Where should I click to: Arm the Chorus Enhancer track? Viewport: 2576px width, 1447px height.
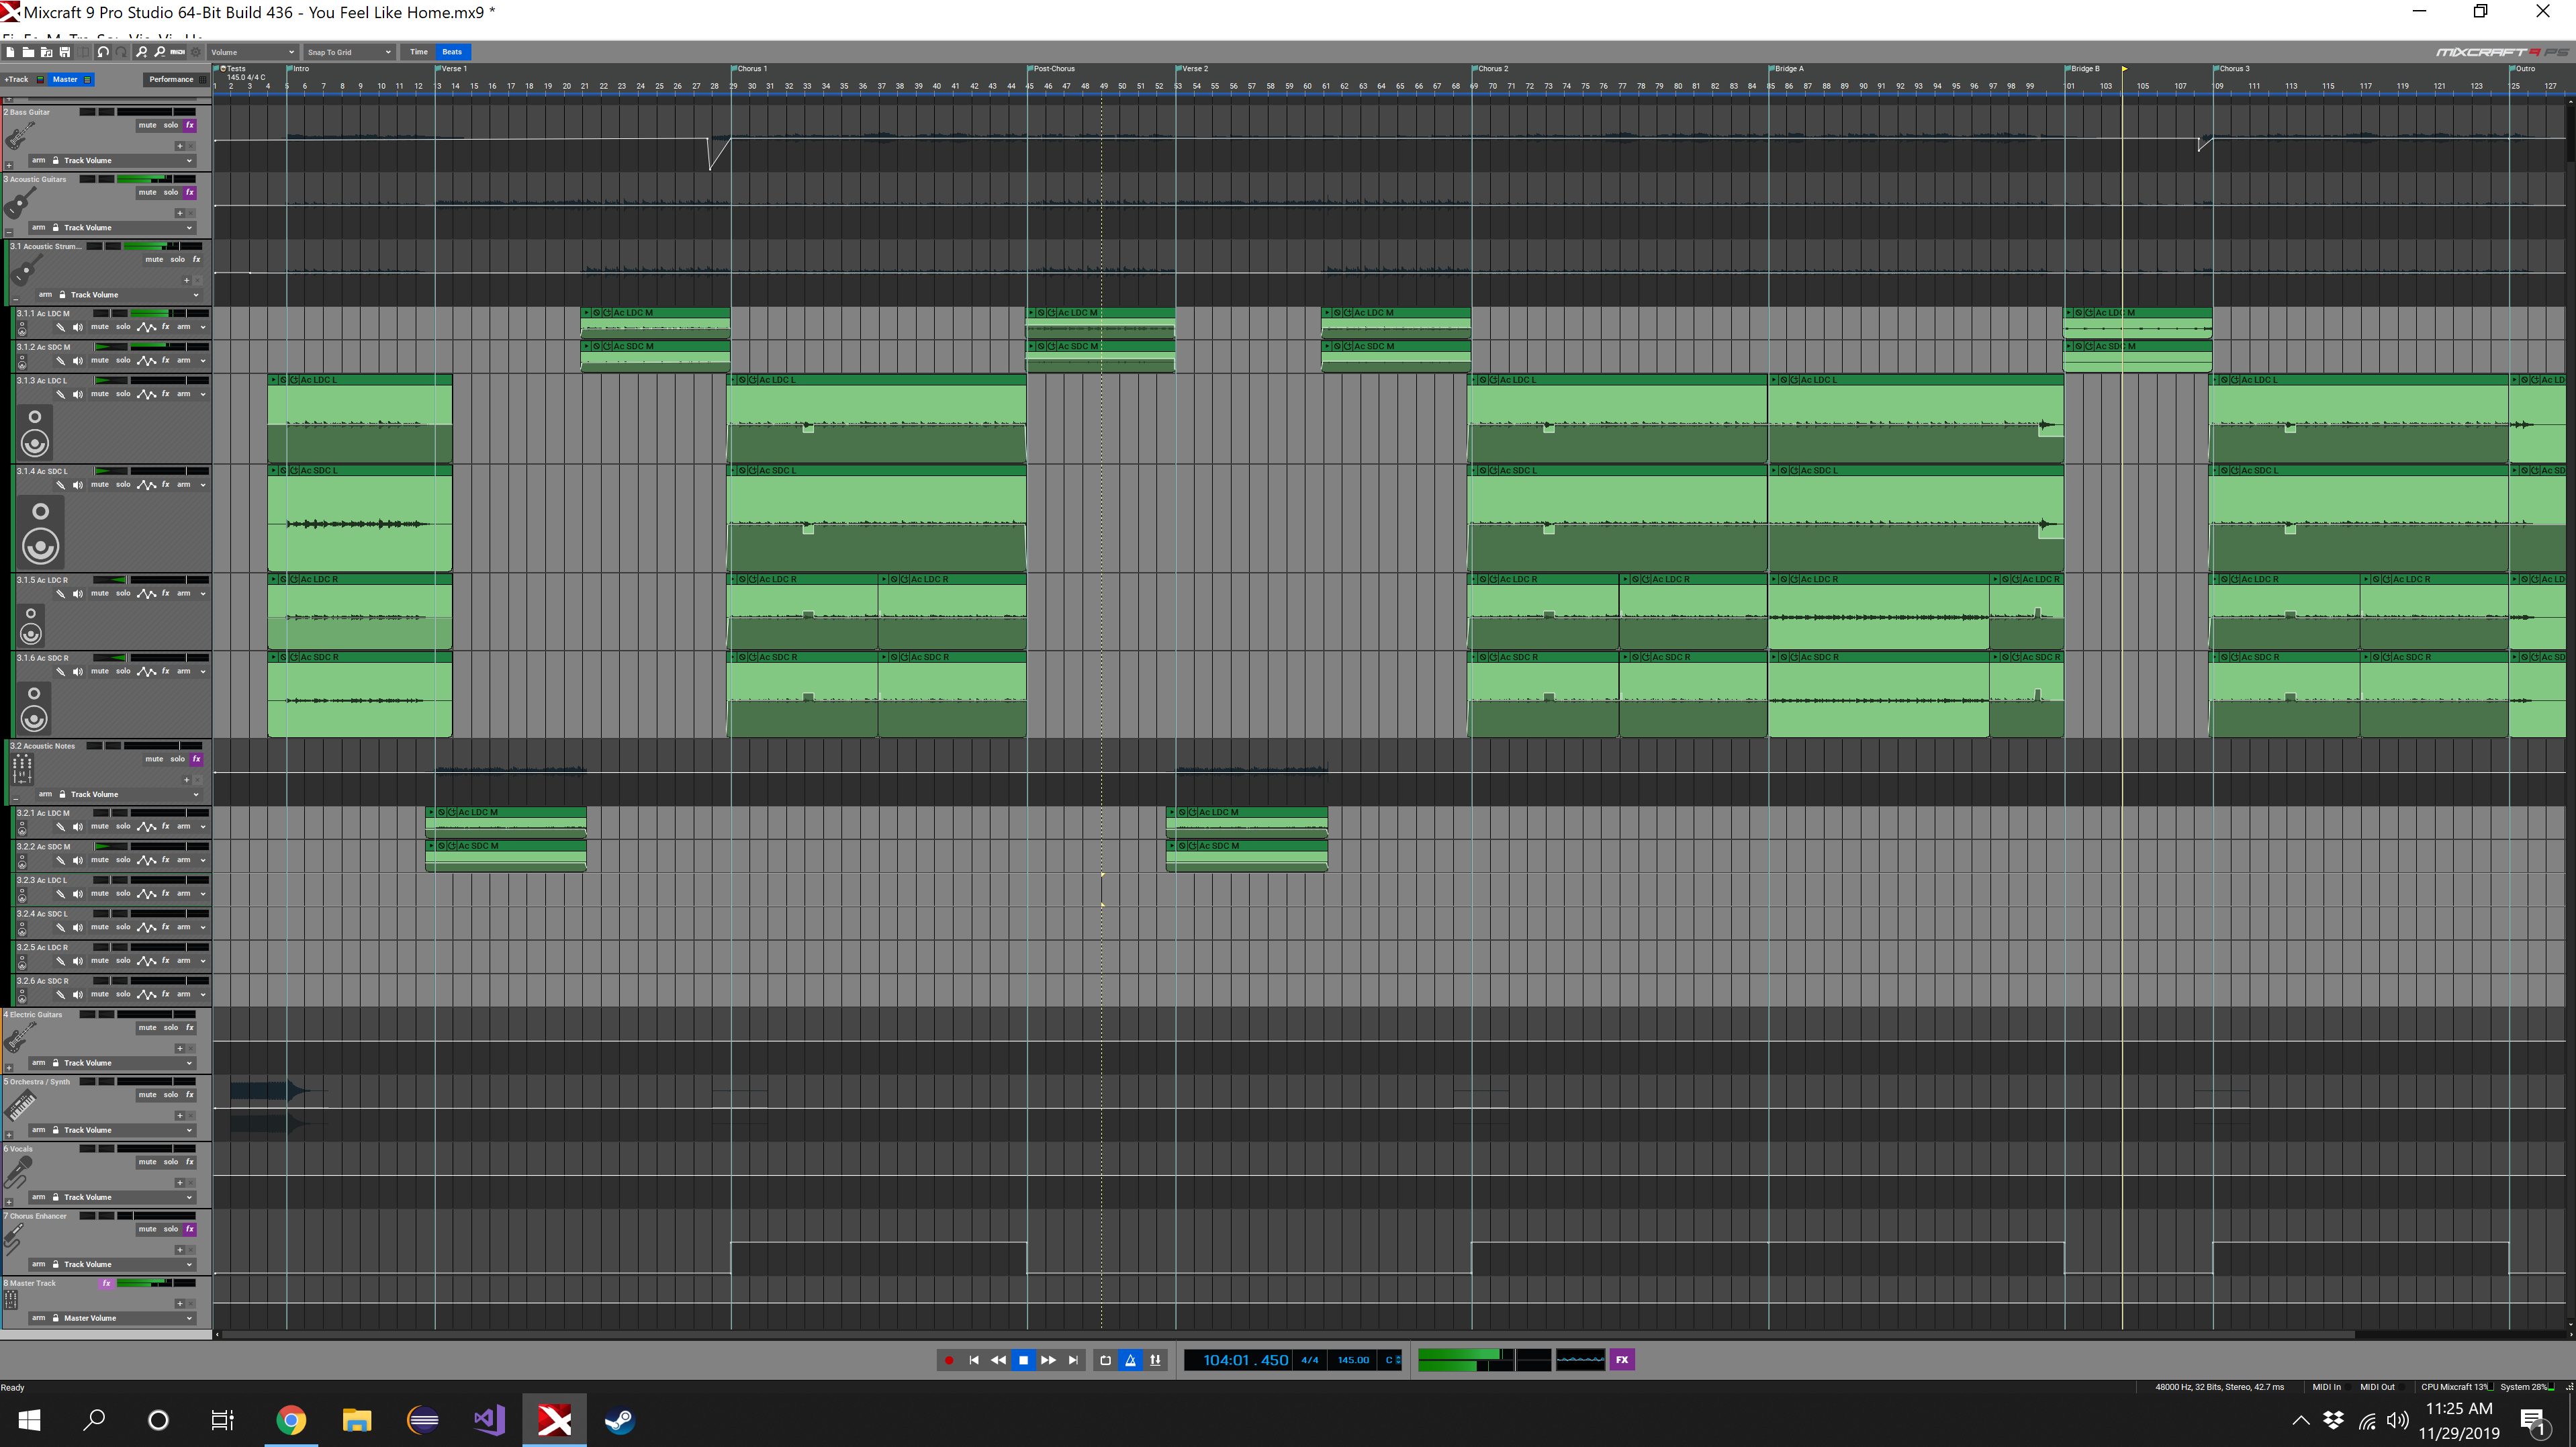(x=39, y=1264)
